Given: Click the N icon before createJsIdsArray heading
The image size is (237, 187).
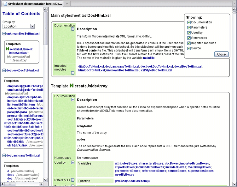Looking at the screenshot, I should point(71,86).
